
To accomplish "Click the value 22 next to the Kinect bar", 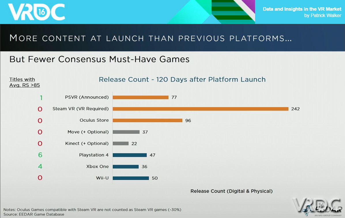I will (x=134, y=144).
